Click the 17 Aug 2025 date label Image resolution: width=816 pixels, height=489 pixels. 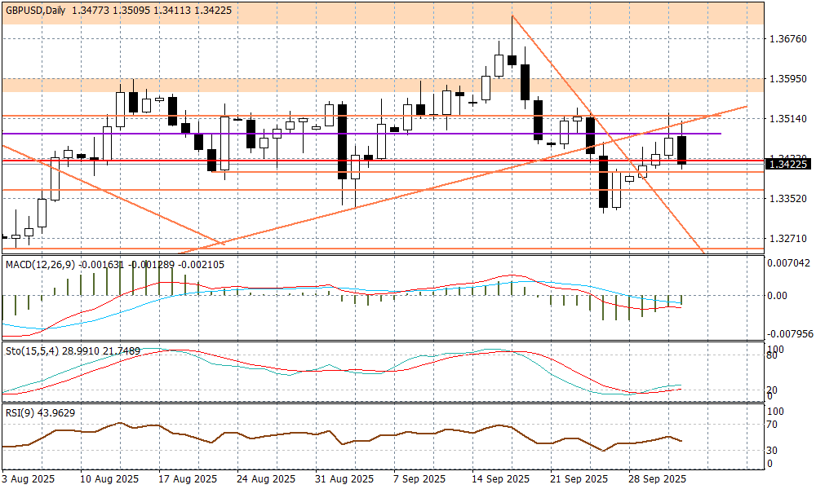click(189, 478)
